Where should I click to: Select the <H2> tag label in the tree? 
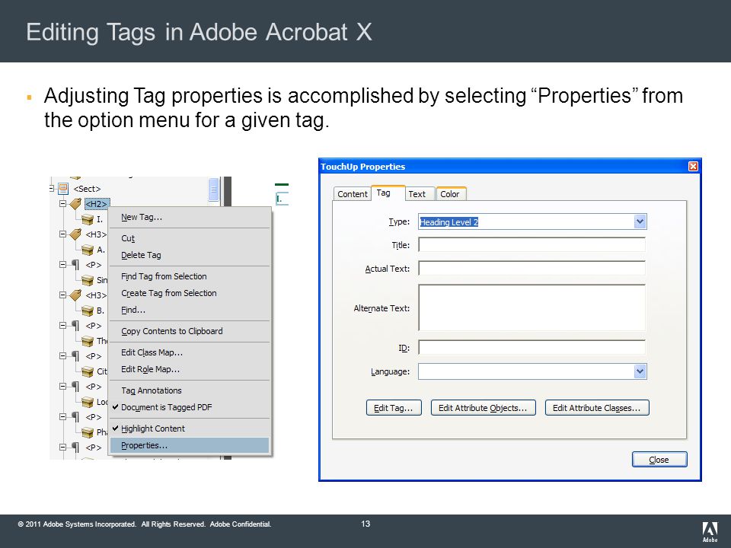(97, 204)
